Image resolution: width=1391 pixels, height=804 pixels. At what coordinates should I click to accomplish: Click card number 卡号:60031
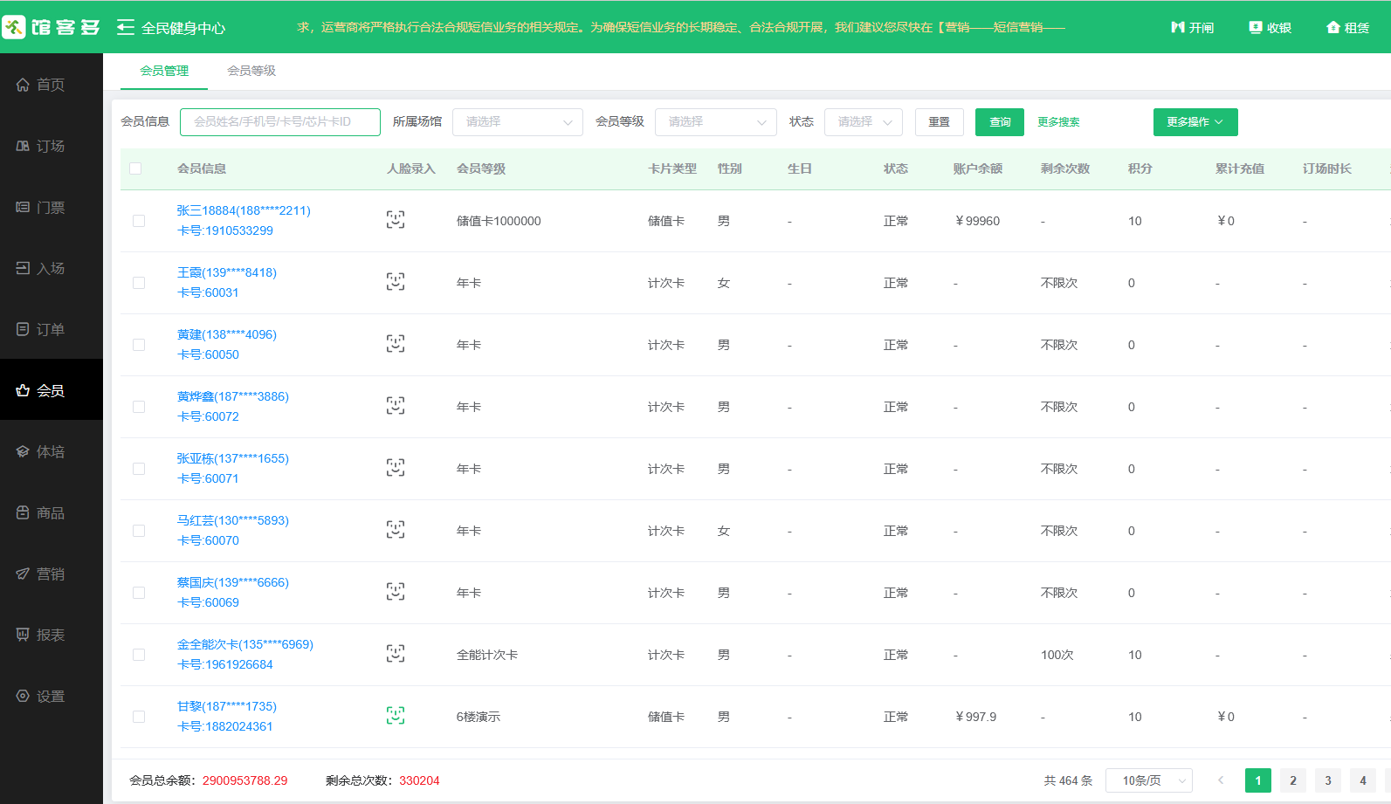[x=208, y=292]
